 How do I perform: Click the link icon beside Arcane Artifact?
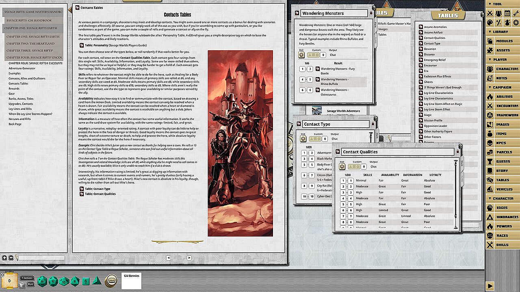421,32
